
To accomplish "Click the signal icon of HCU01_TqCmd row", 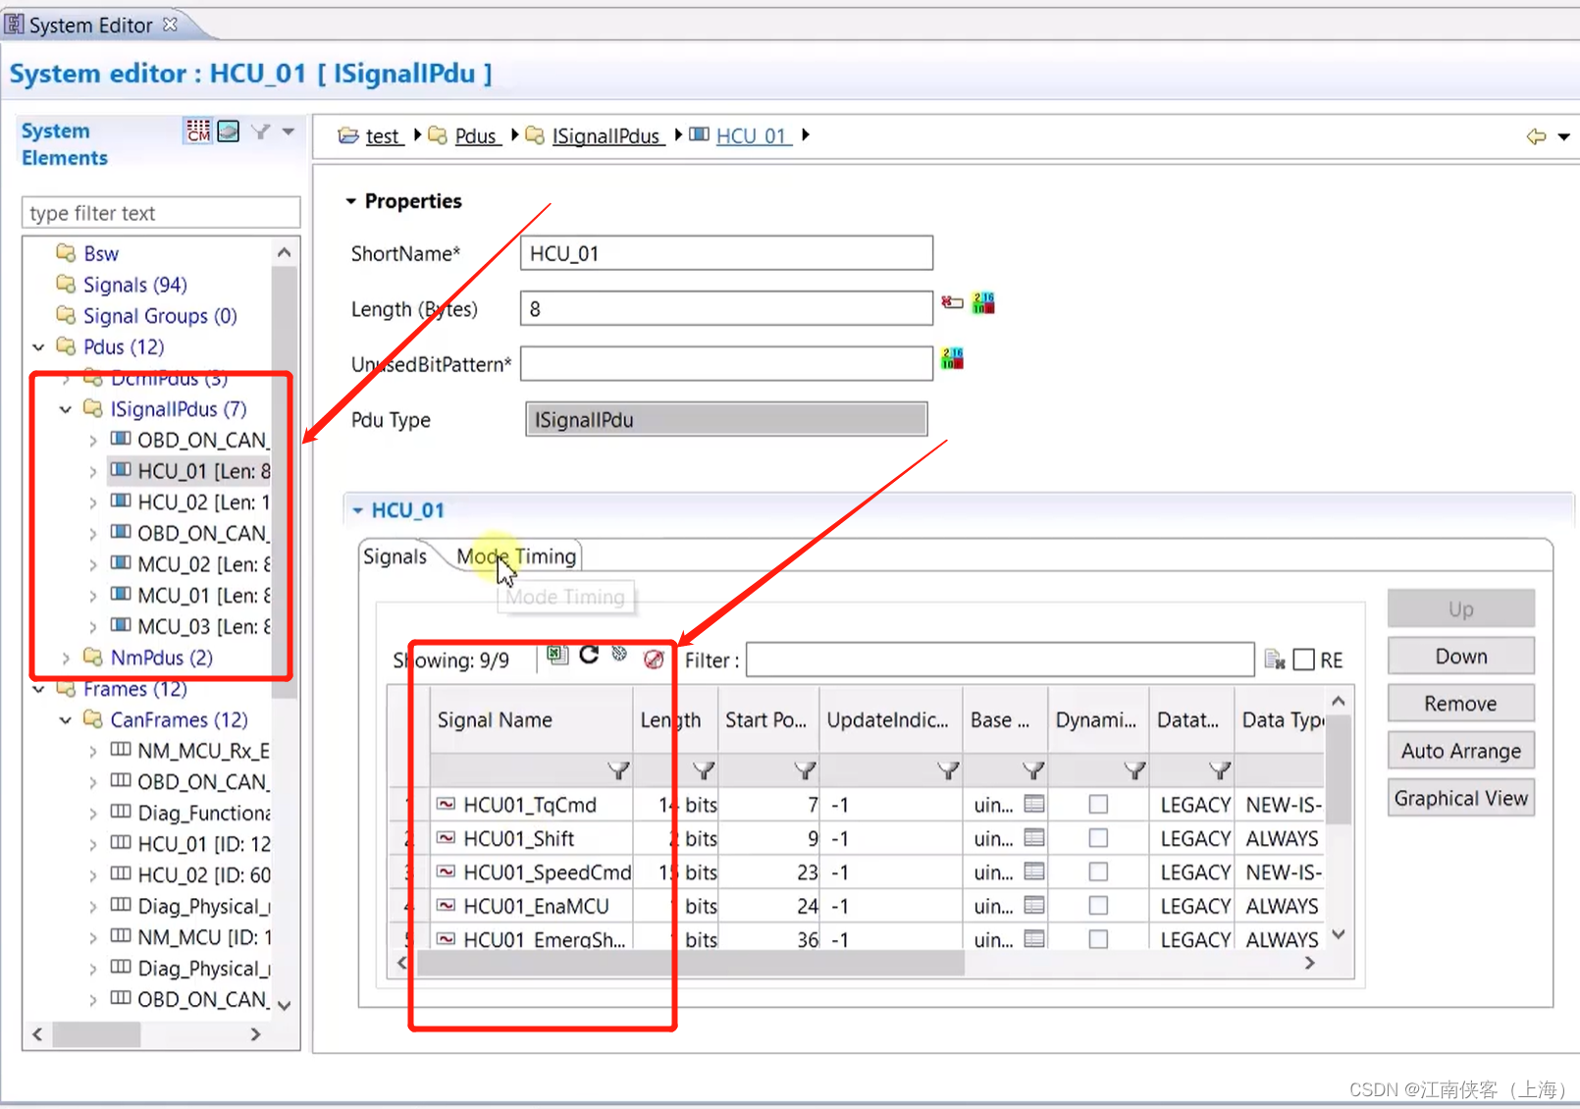I will pos(446,804).
